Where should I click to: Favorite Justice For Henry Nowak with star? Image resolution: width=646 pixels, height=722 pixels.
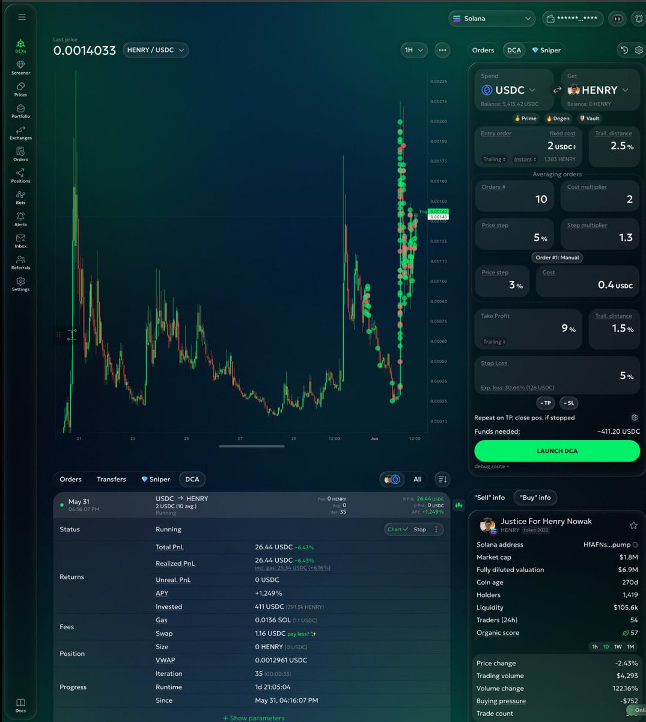point(633,525)
